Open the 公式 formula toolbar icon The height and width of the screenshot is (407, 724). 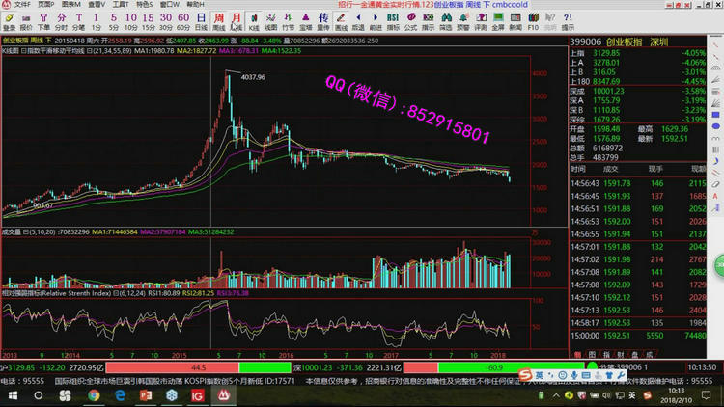click(410, 20)
